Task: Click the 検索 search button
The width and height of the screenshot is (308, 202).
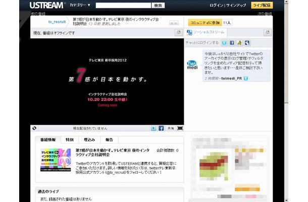Action: tap(158, 6)
